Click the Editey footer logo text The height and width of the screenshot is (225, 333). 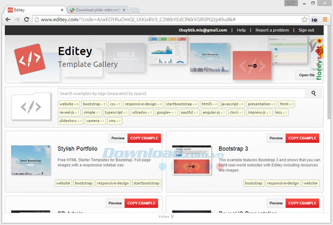pos(166,217)
